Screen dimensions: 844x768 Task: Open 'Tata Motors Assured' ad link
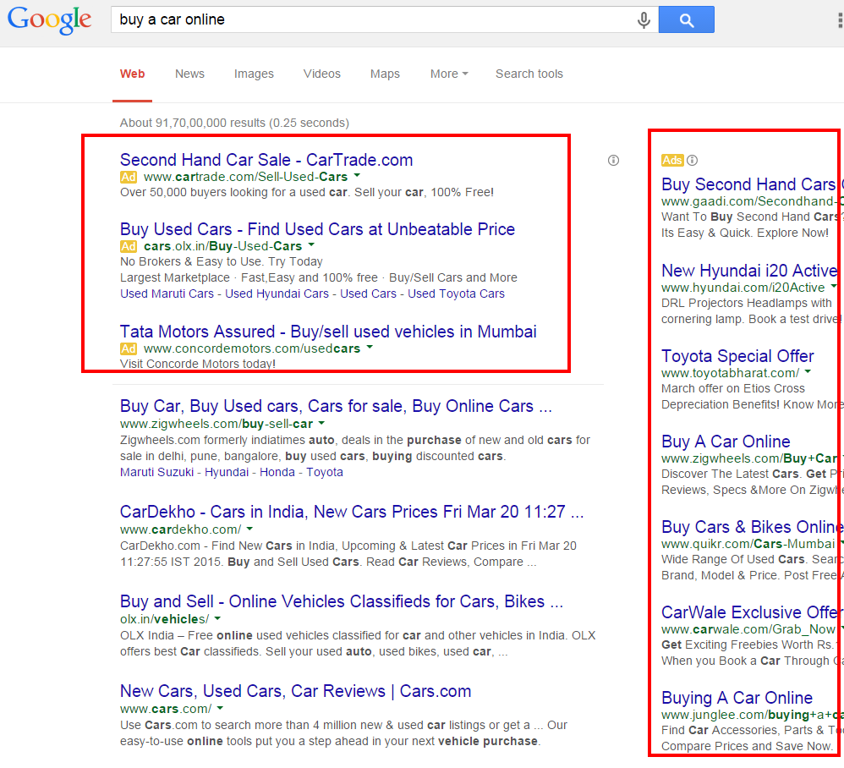click(328, 332)
